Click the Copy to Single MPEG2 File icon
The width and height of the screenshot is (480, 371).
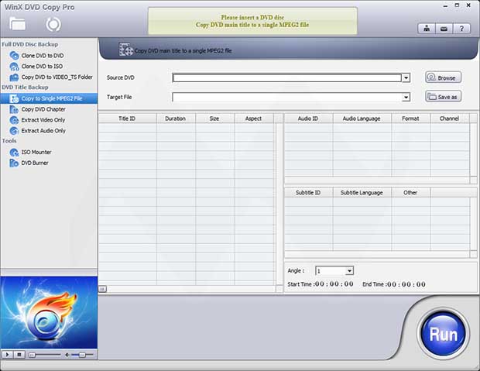tap(14, 98)
